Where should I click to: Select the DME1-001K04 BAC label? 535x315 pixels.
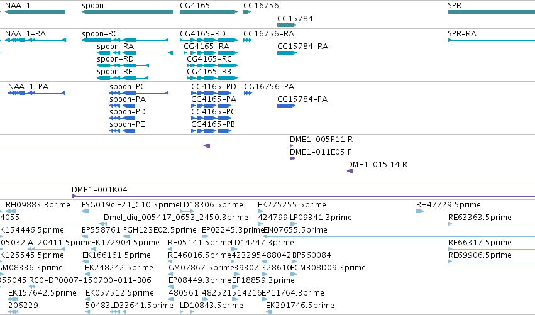point(99,190)
